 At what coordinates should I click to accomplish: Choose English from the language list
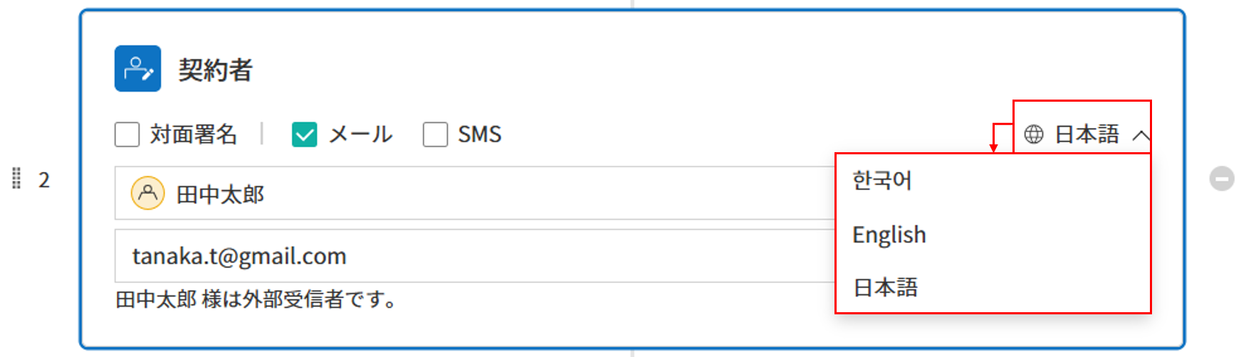[x=889, y=235]
